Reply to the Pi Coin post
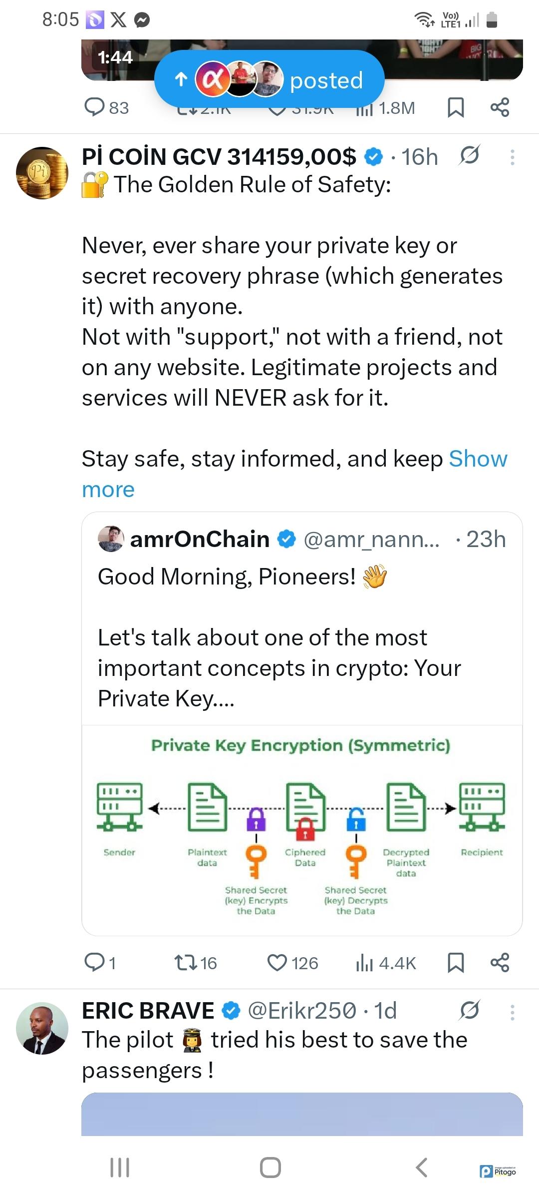The image size is (539, 1199). [100, 963]
